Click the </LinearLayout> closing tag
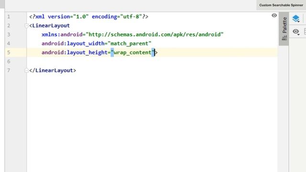 [x=53, y=70]
